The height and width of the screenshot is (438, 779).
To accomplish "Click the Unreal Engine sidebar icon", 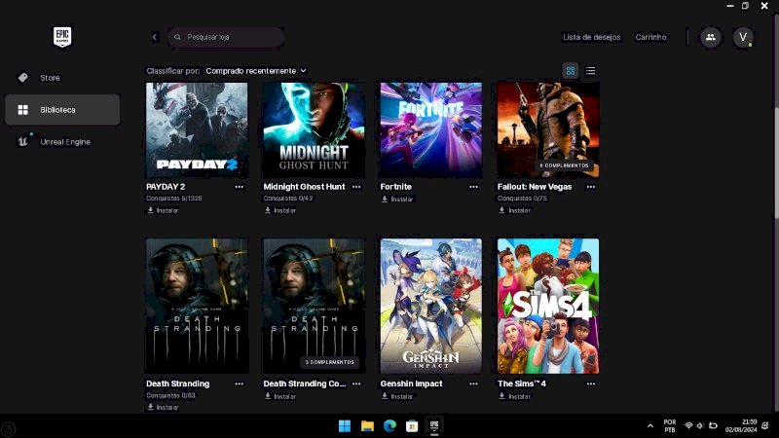I will click(22, 142).
